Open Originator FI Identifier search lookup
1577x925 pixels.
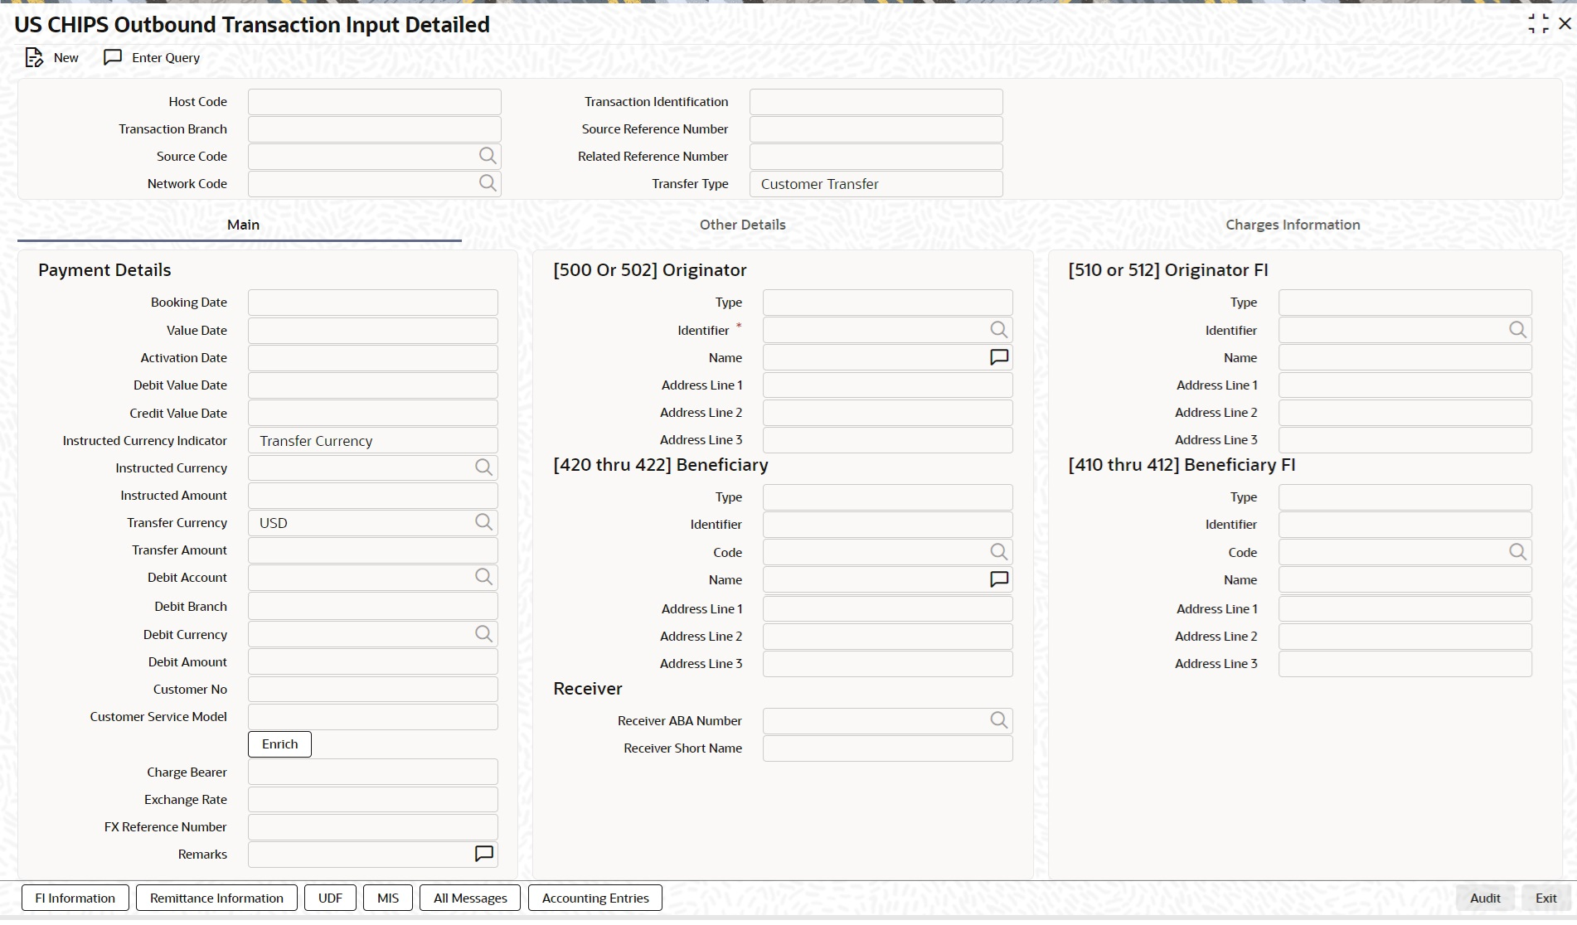coord(1517,330)
